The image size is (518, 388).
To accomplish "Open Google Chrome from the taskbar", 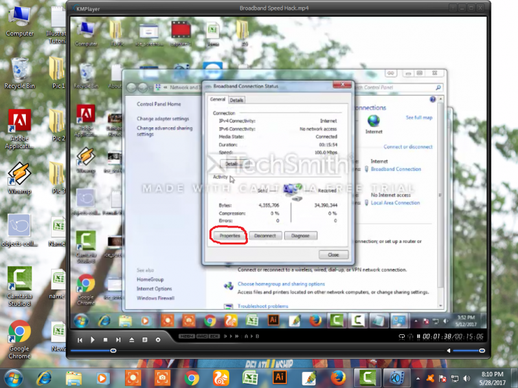I will 192,378.
